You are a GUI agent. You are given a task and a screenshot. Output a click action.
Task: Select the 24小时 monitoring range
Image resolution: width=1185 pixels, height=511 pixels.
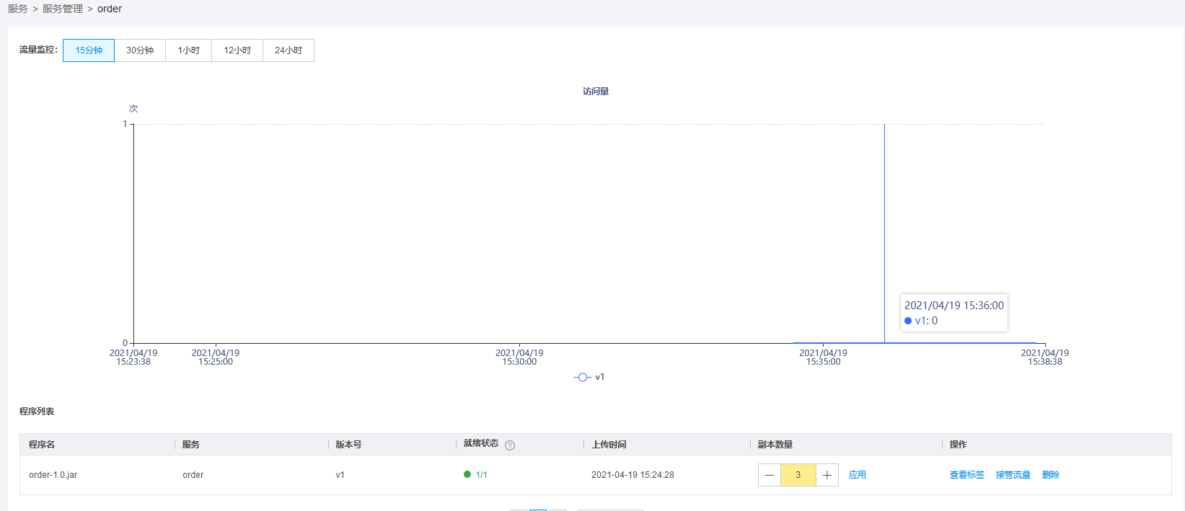(x=288, y=50)
